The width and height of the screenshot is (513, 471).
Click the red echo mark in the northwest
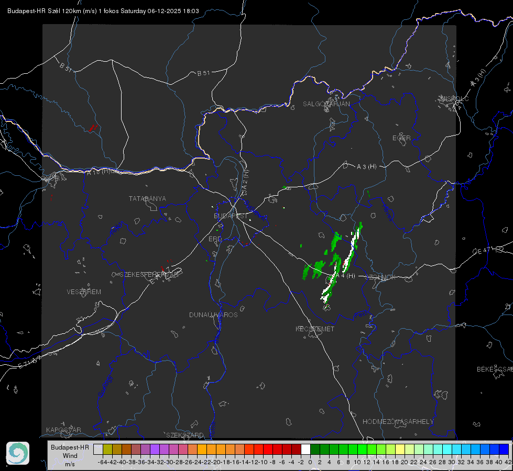coord(93,128)
